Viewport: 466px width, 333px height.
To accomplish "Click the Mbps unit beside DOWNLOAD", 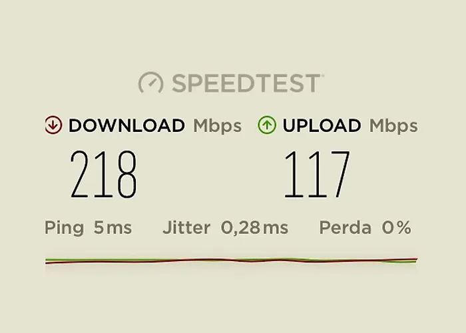I will [x=217, y=127].
